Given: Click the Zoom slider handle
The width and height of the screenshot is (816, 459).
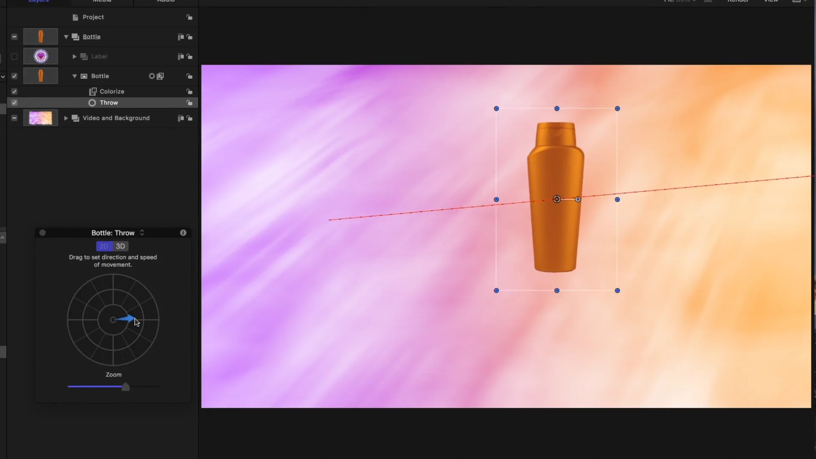Looking at the screenshot, I should (125, 387).
